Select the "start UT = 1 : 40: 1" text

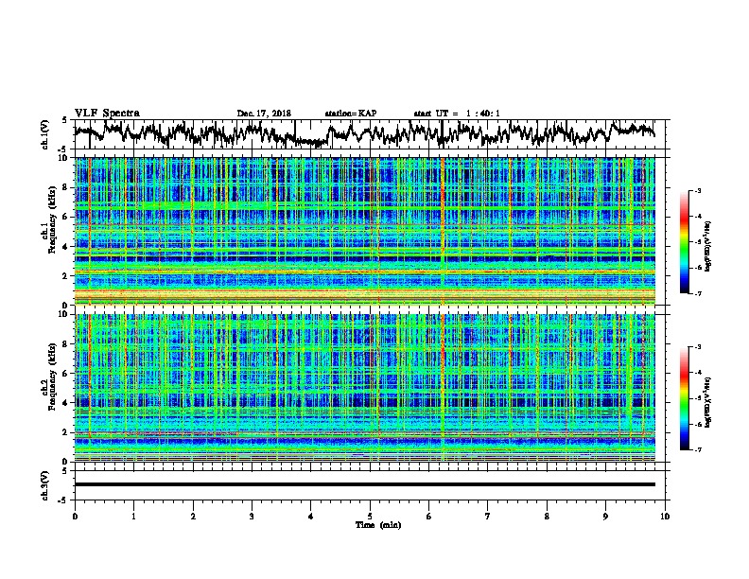[x=457, y=114]
